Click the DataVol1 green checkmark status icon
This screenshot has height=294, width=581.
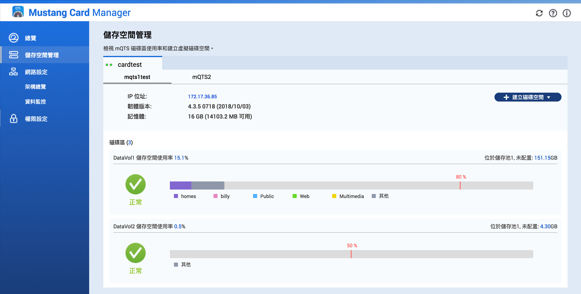pos(136,184)
